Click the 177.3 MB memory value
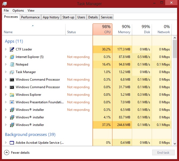 (x=124, y=49)
